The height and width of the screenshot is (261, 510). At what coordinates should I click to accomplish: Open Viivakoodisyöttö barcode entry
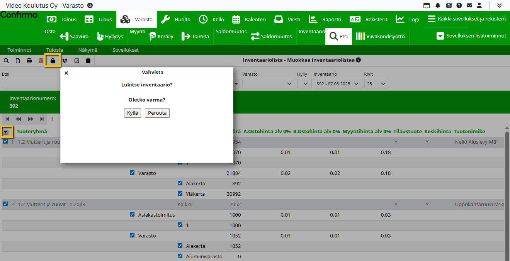tap(381, 37)
